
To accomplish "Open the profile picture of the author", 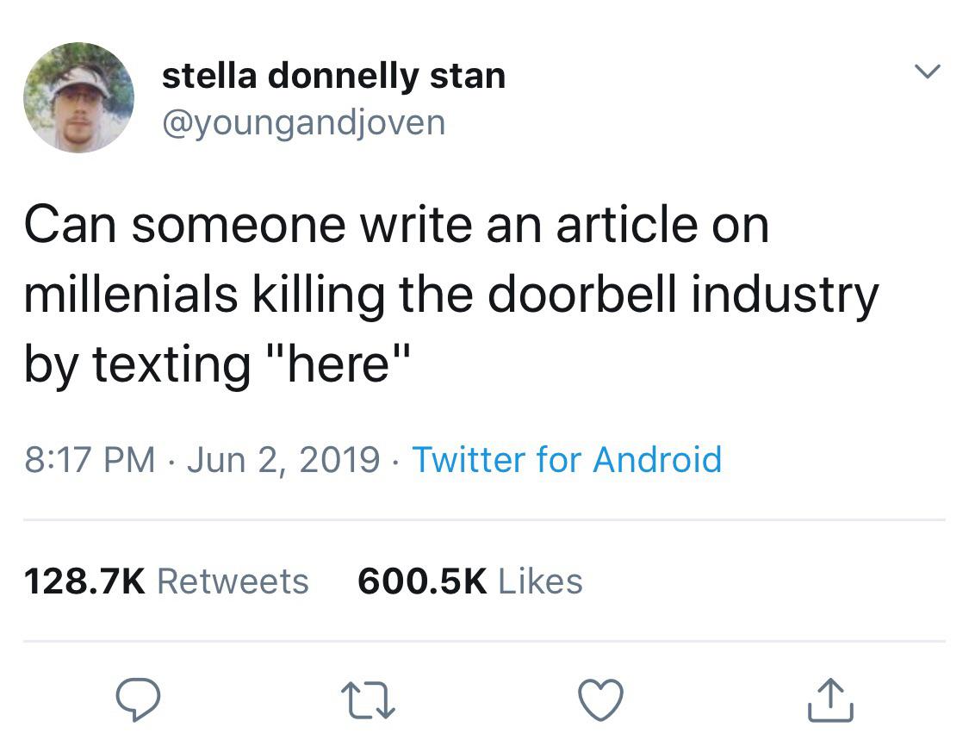I will (78, 97).
